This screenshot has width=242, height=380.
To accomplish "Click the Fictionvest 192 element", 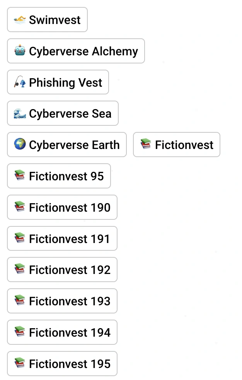I will point(62,269).
